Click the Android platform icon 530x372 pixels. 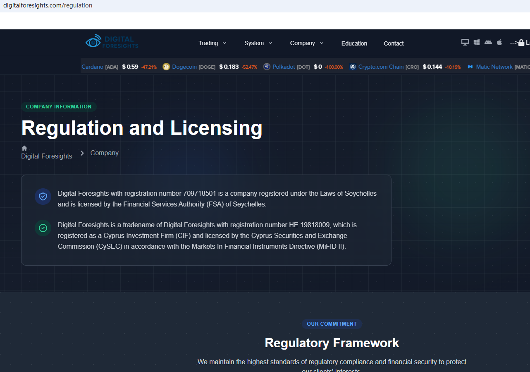coord(488,42)
